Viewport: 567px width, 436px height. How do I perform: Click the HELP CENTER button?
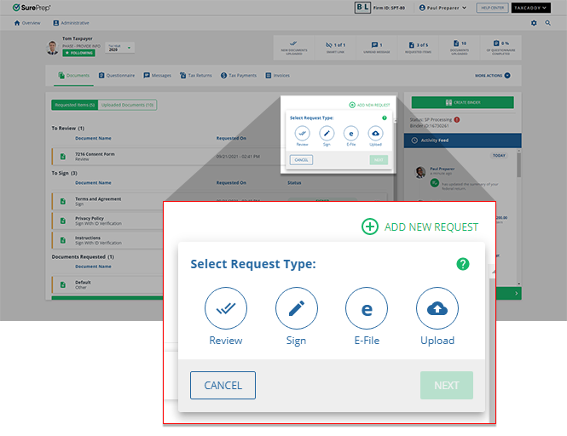coord(493,8)
